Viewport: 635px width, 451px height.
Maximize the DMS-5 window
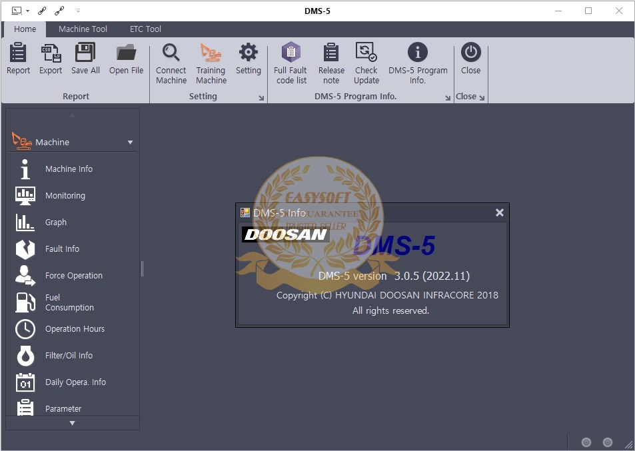pyautogui.click(x=588, y=11)
